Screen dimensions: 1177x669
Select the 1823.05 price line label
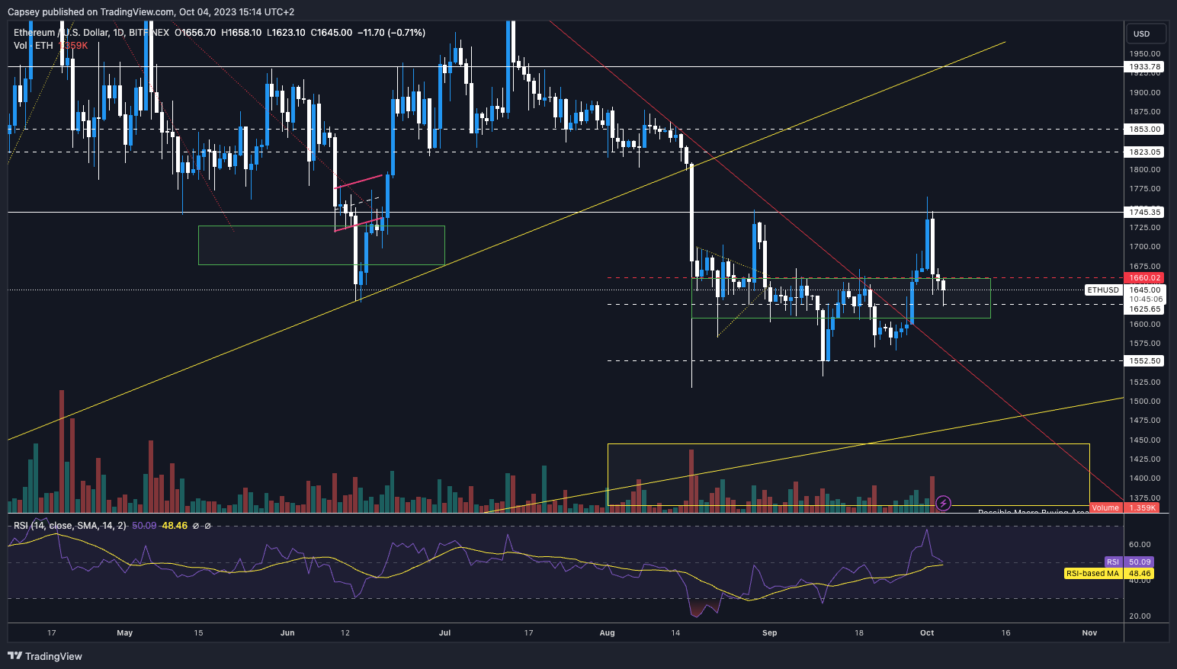(x=1145, y=152)
